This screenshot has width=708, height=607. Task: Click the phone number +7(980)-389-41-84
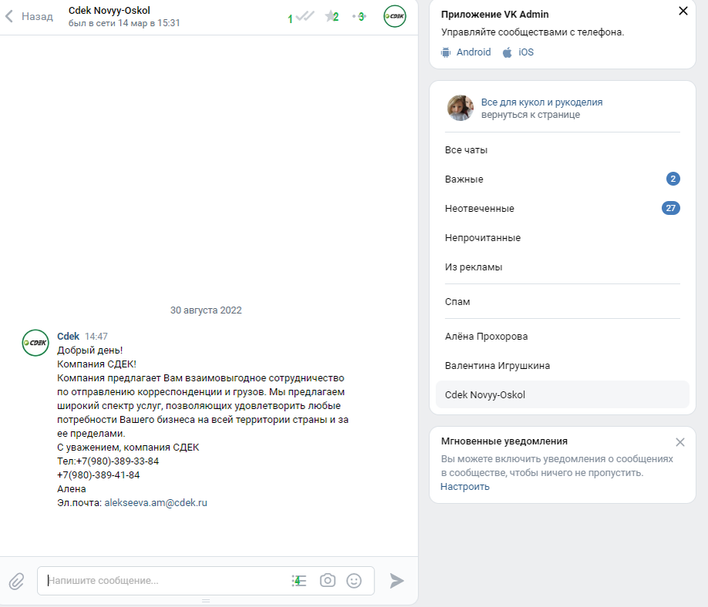click(99, 475)
